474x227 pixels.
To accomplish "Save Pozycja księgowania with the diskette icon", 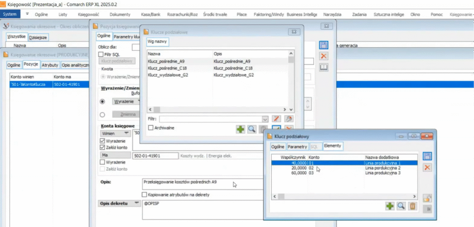I will [324, 45].
